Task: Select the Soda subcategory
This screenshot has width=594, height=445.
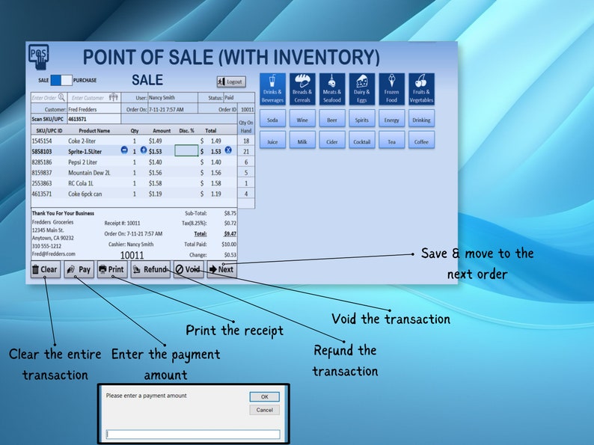Action: tap(272, 120)
